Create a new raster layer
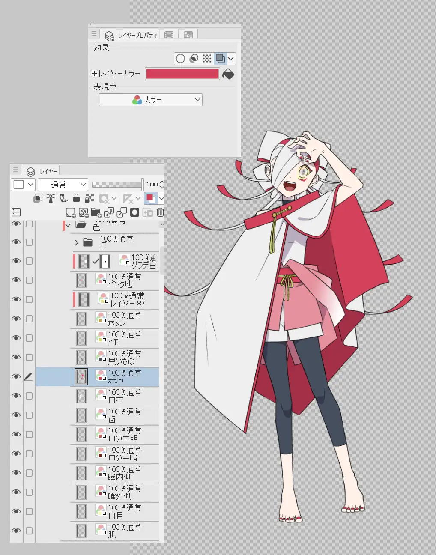 [x=70, y=212]
